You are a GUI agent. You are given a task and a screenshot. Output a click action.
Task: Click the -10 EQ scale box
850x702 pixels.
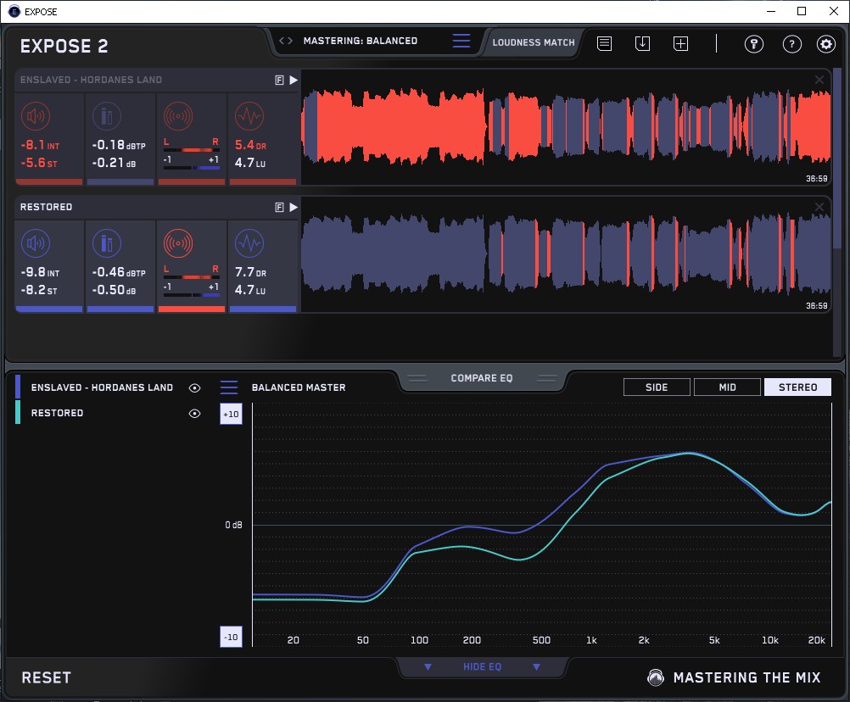coord(231,637)
